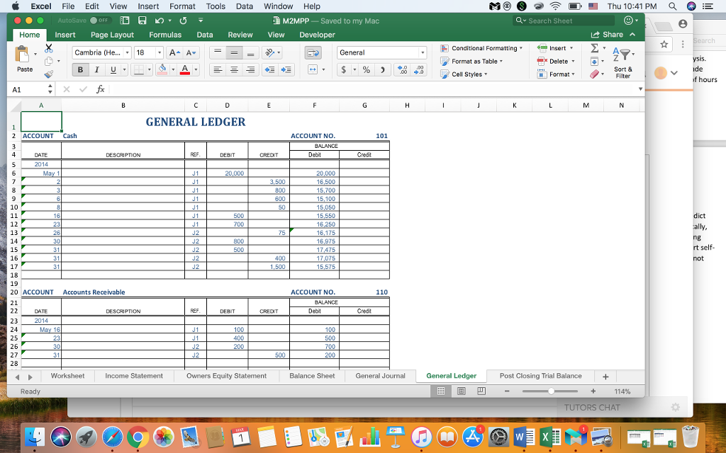This screenshot has height=453, width=726.
Task: Apply Percent style format
Action: pos(367,70)
